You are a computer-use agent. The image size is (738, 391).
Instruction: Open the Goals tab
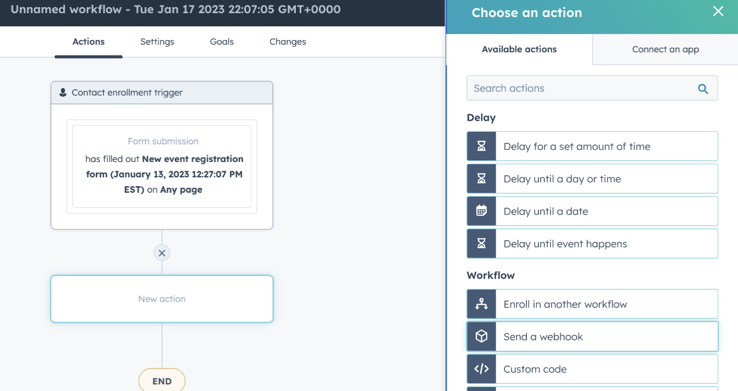222,42
